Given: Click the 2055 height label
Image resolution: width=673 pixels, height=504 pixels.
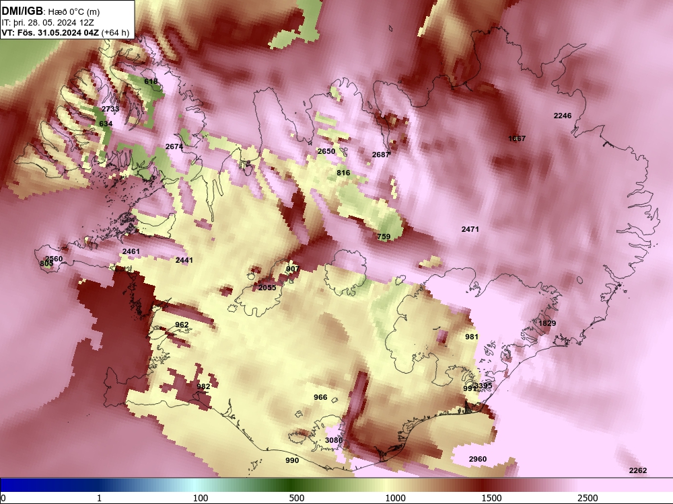Looking at the screenshot, I should tap(267, 288).
